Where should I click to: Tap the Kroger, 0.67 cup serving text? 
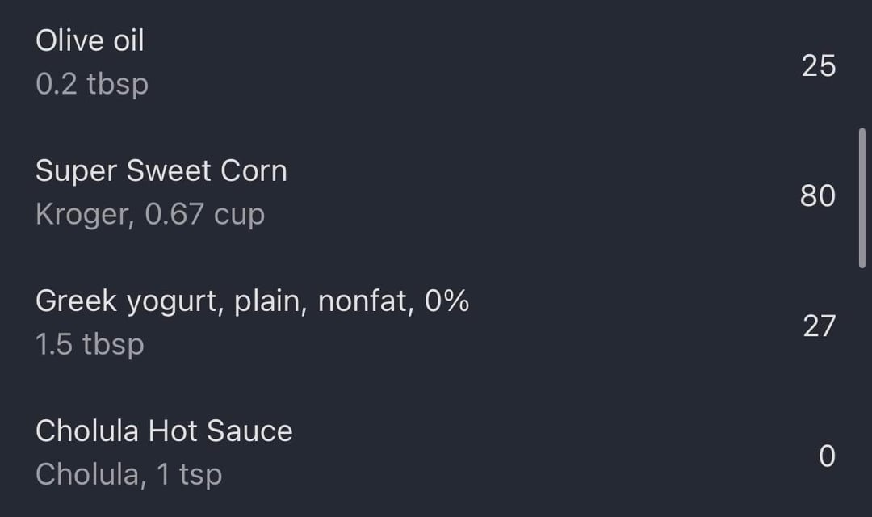[150, 215]
